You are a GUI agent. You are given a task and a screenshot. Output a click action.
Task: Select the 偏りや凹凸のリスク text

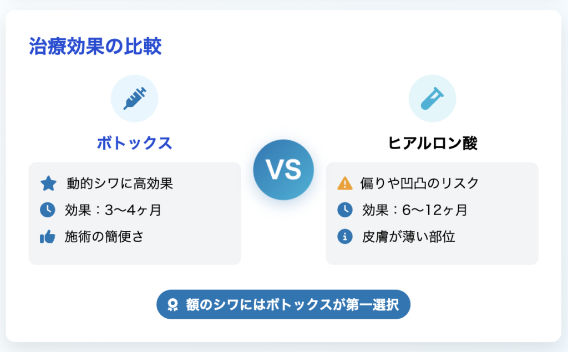pyautogui.click(x=419, y=183)
